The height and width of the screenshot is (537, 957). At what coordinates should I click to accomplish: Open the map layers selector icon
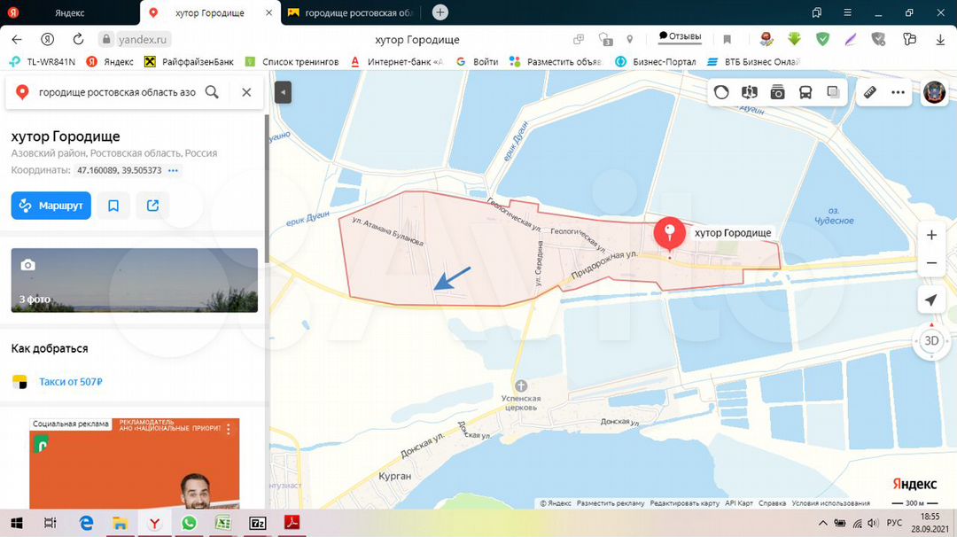click(x=833, y=92)
